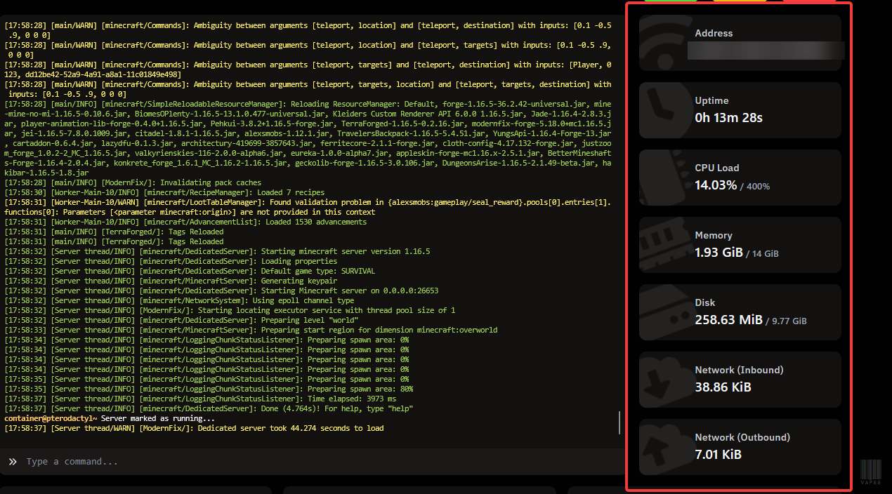Click the "CPU Load" card label
Viewport: 892px width, 494px height.
(717, 168)
